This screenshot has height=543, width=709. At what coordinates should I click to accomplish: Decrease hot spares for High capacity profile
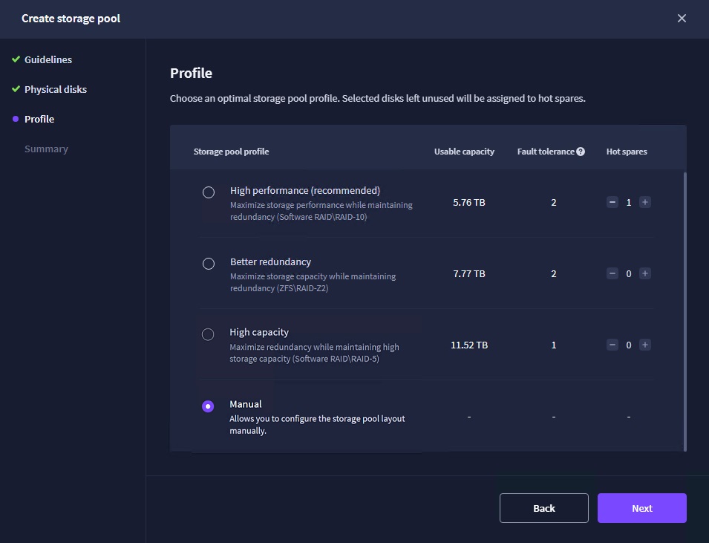point(612,345)
